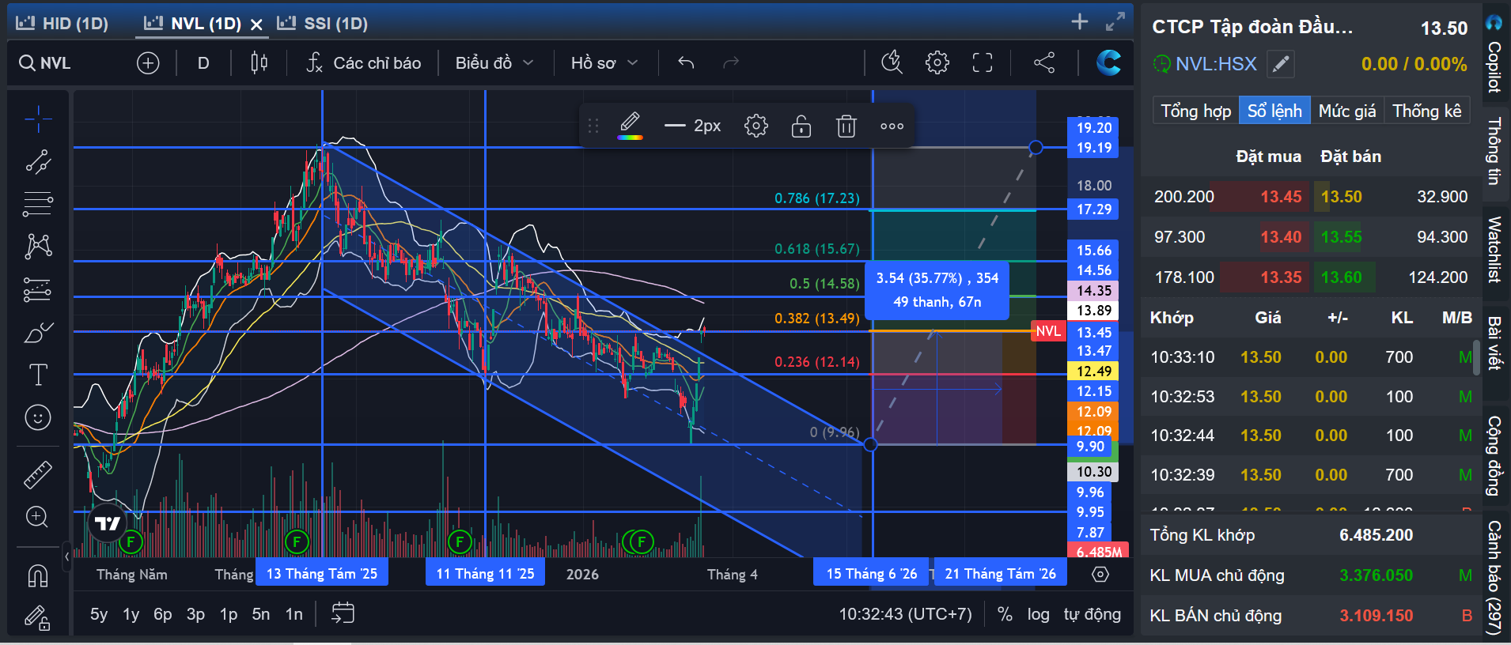1511x645 pixels.
Task: Open Các chỉ báo indicators
Action: point(364,63)
